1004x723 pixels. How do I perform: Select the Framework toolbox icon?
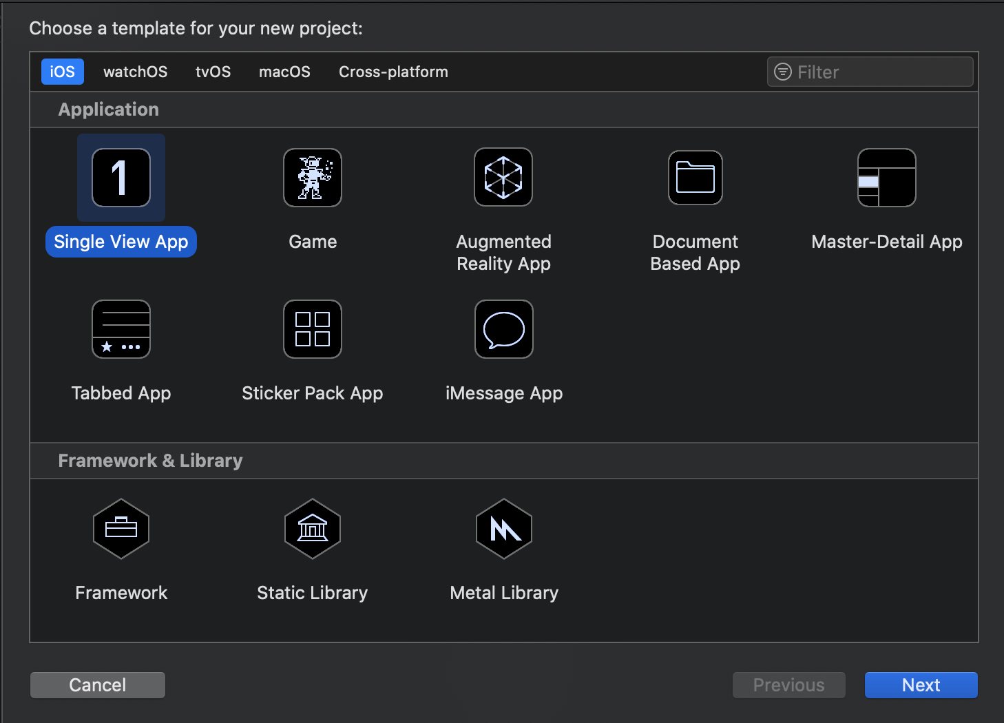tap(121, 529)
